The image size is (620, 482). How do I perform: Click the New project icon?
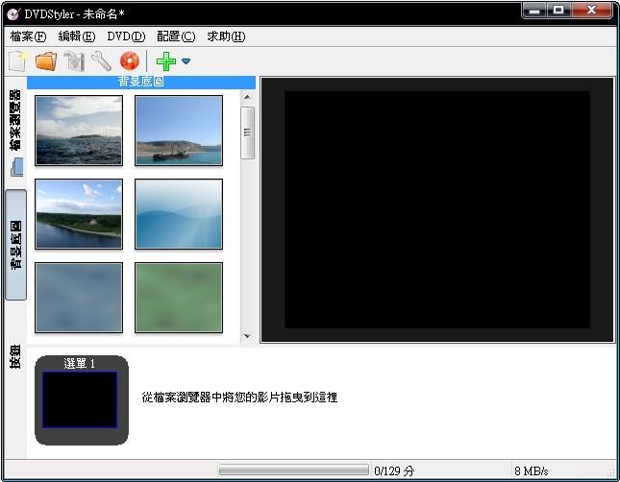click(17, 61)
